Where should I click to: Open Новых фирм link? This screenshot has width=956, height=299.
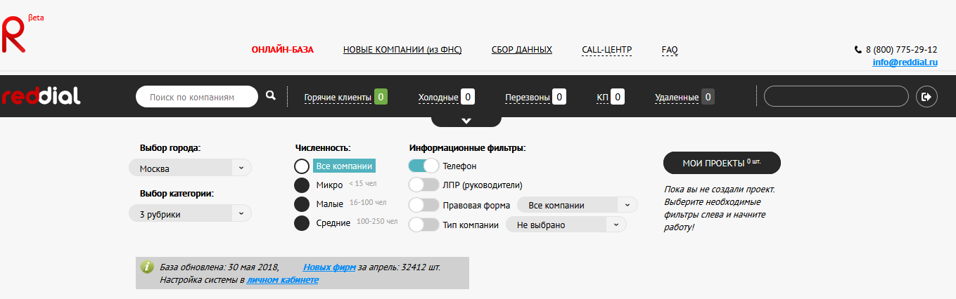point(329,267)
